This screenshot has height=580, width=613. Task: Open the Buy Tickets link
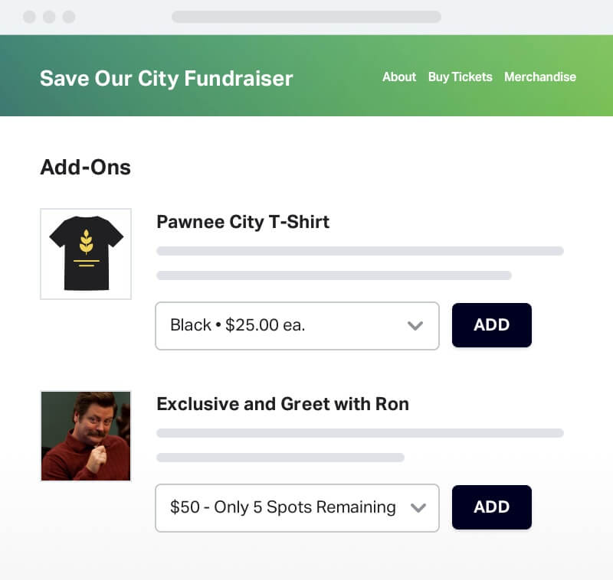click(x=460, y=77)
